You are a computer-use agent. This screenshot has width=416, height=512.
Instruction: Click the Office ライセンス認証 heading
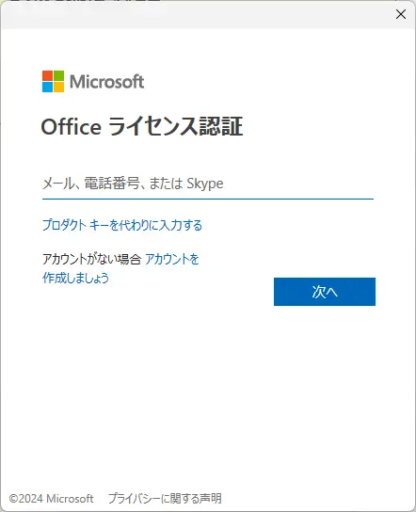[x=142, y=126]
